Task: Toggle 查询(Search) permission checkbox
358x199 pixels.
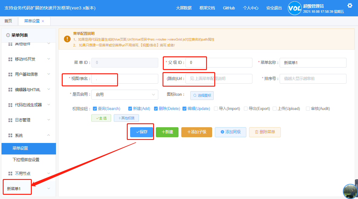Action: tap(95, 108)
